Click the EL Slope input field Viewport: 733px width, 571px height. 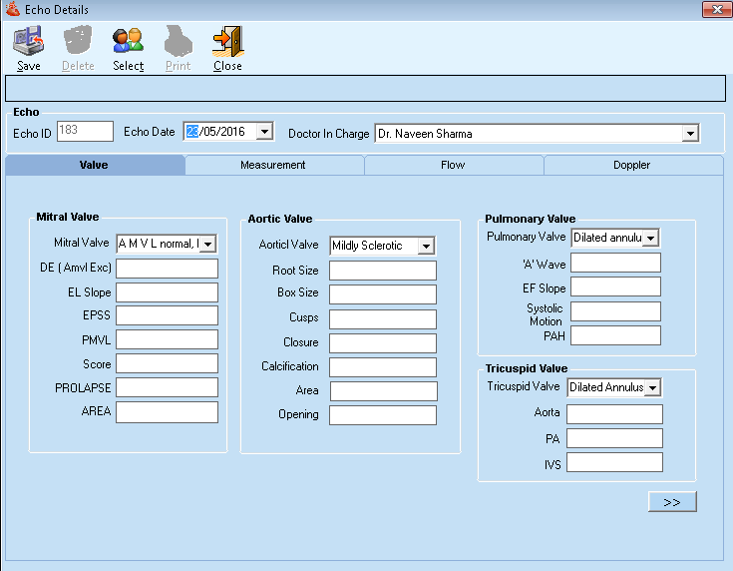point(167,292)
